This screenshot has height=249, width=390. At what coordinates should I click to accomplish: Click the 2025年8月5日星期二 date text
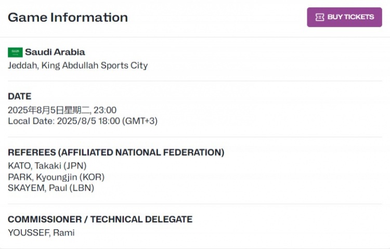tap(49, 110)
